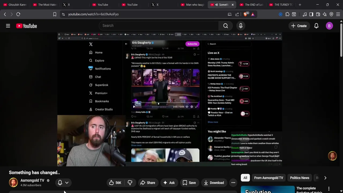Image resolution: width=343 pixels, height=193 pixels.
Task: Expand the notification preferences chevron
Action: tap(67, 183)
